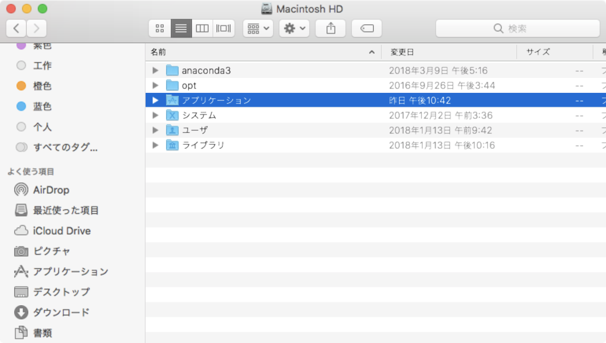Viewport: 606px width, 343px height.
Task: Expand the anaconda3 folder
Action: click(x=155, y=70)
